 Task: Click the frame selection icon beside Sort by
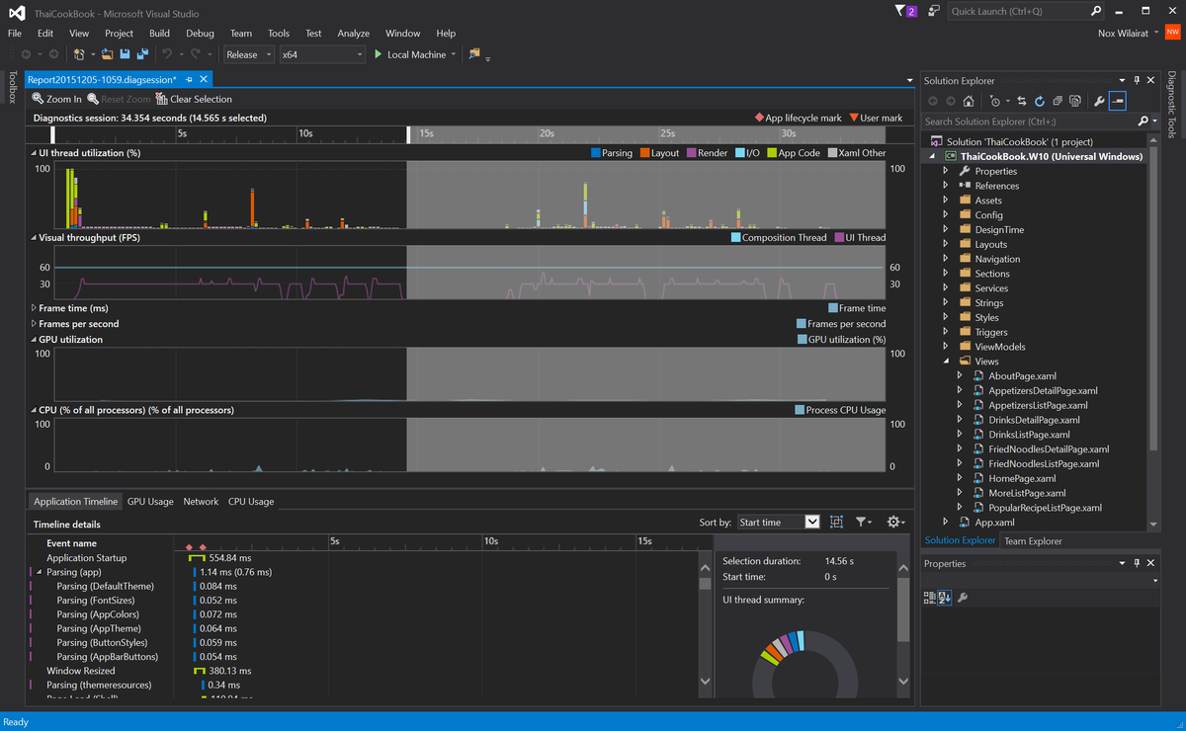tap(836, 522)
